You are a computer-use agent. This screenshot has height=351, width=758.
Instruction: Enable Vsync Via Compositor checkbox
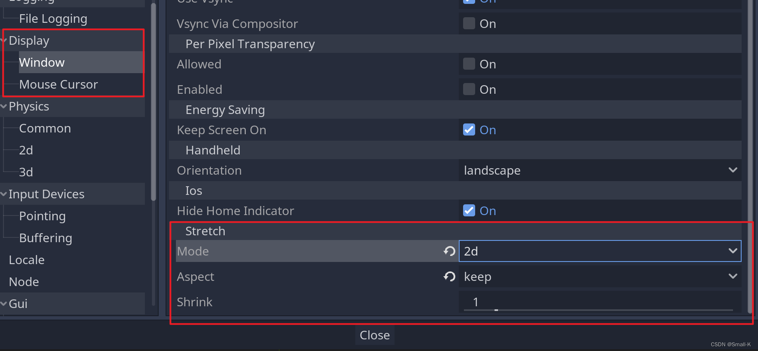tap(469, 23)
